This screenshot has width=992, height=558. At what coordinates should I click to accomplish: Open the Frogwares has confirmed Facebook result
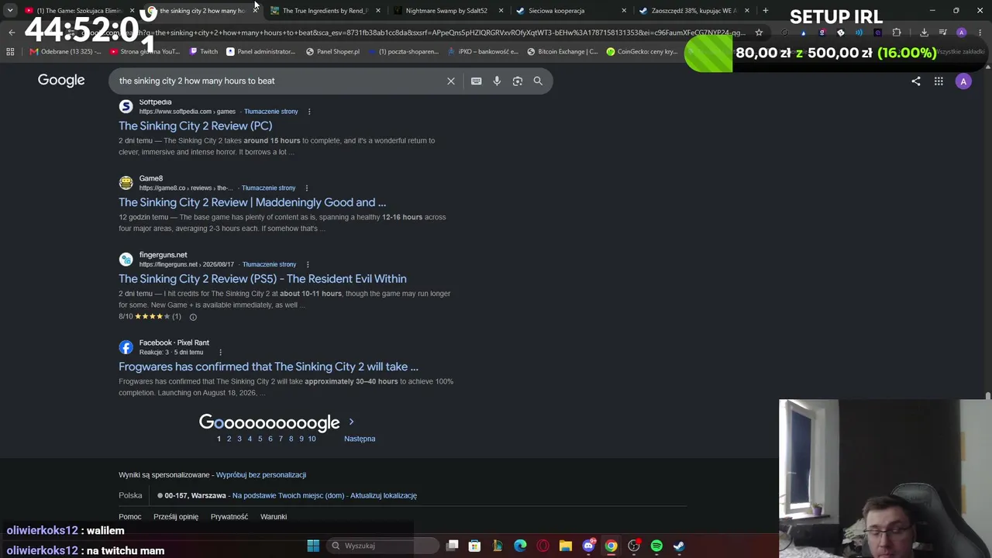click(268, 367)
